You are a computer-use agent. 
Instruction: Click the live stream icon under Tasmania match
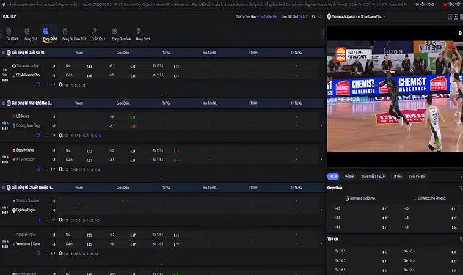coord(38,84)
